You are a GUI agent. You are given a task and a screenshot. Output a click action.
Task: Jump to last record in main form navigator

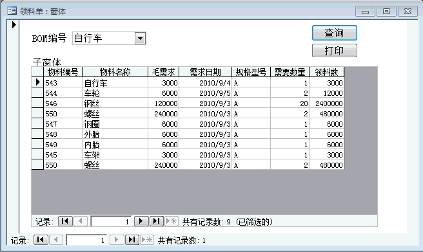(x=132, y=240)
